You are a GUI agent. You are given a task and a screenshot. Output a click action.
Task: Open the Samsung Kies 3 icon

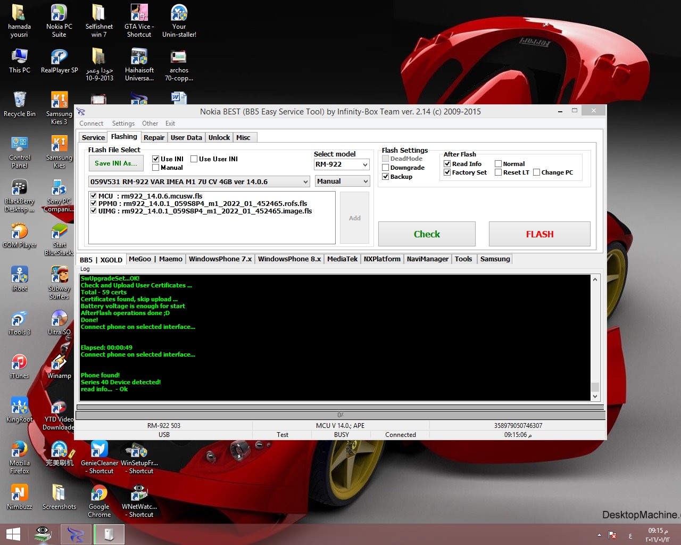point(59,108)
